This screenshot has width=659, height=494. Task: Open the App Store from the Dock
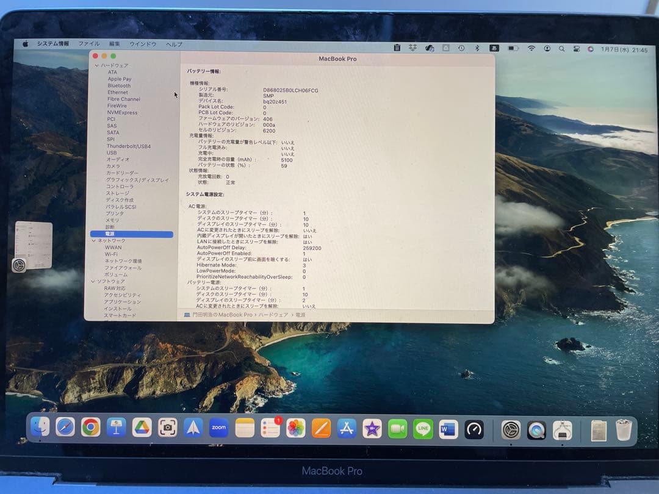click(347, 429)
